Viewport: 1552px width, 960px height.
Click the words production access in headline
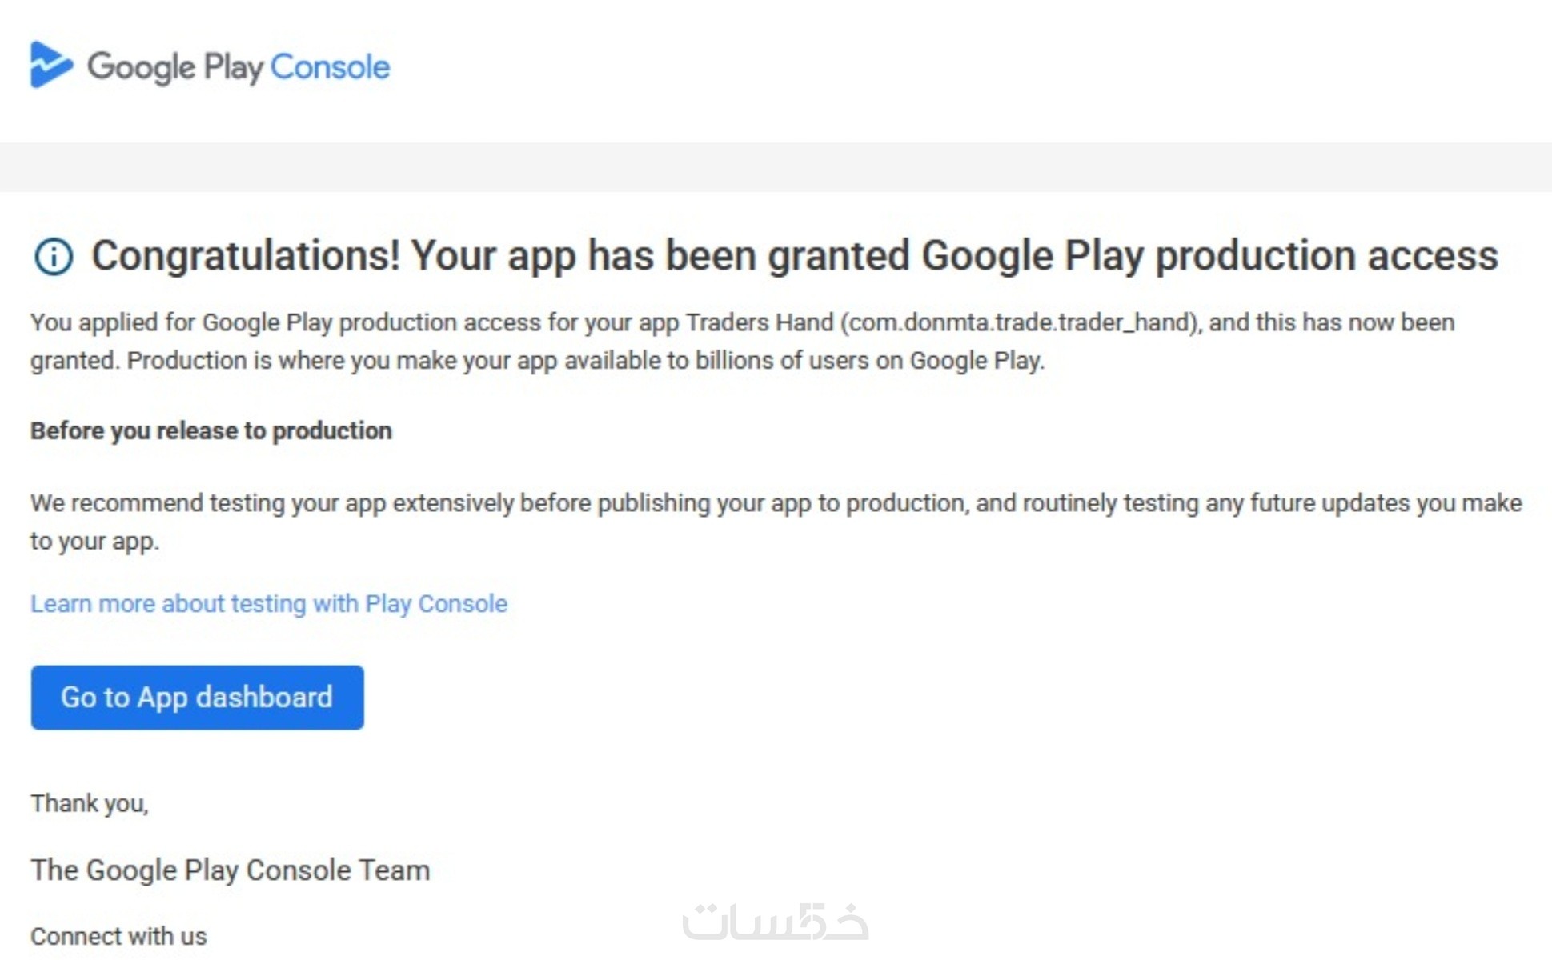1325,256
